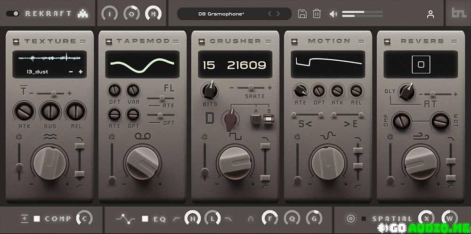The image size is (471, 234).
Task: Open the TEXTURE module menu handle
Action: (83, 41)
